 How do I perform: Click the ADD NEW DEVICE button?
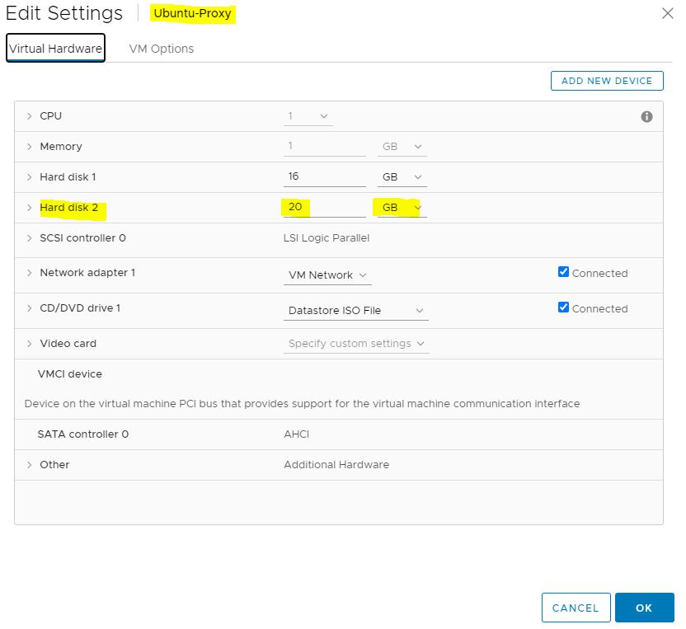click(x=606, y=81)
